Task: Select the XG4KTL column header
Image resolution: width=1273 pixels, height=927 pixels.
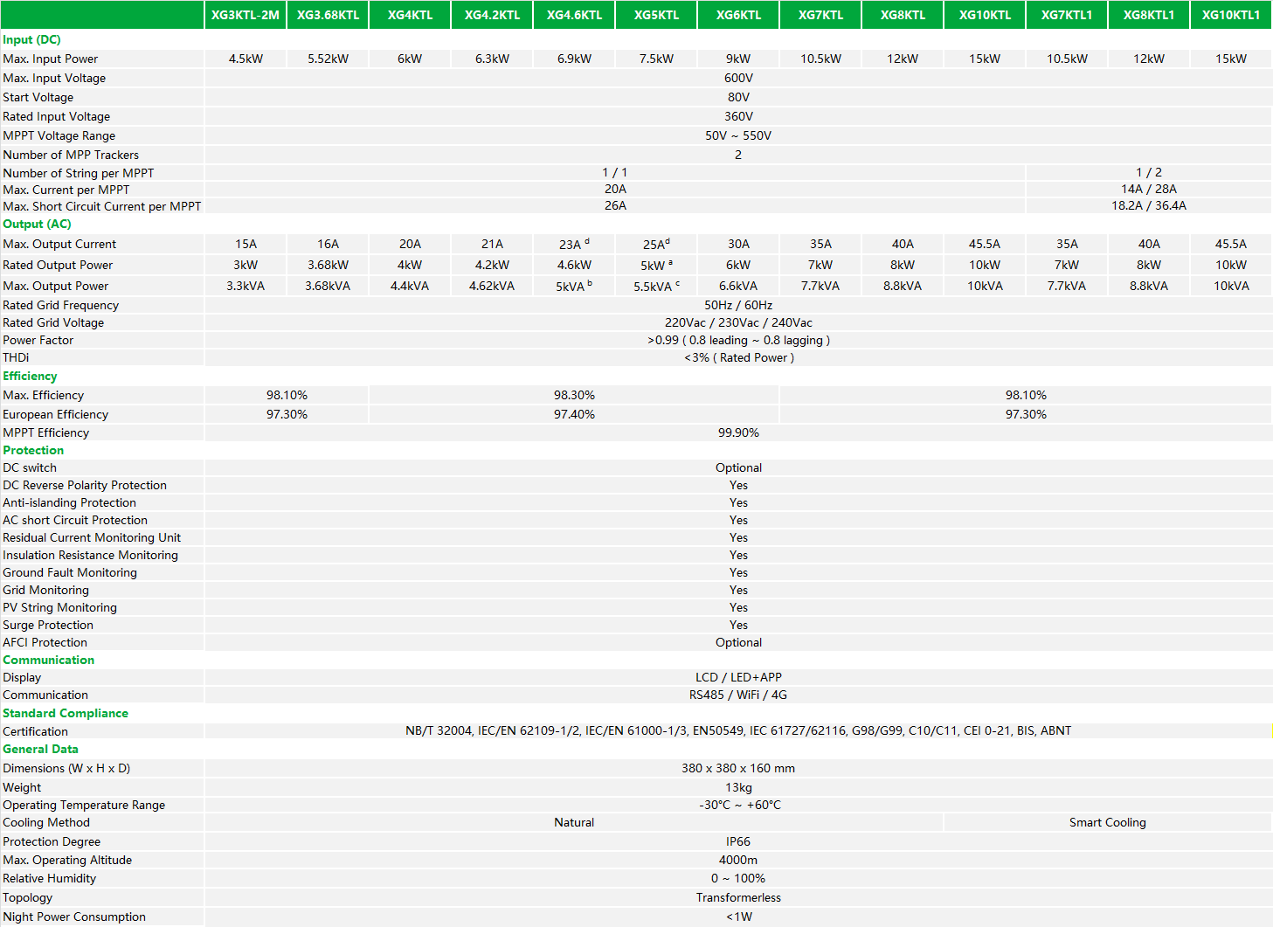Action: 410,15
